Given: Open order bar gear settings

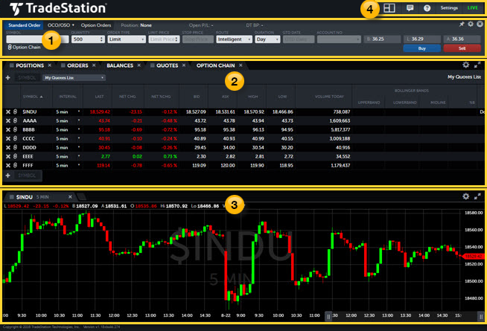Looking at the screenshot, I should [x=471, y=24].
